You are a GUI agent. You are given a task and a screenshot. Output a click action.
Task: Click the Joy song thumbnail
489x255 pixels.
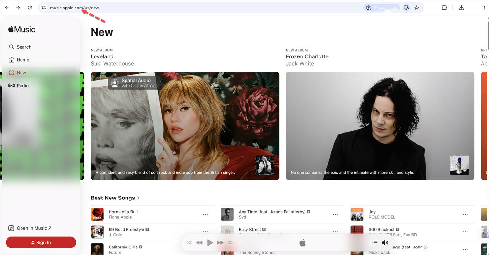click(357, 214)
